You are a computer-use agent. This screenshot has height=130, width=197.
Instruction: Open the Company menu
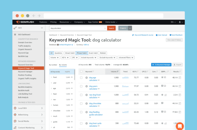coord(80,22)
